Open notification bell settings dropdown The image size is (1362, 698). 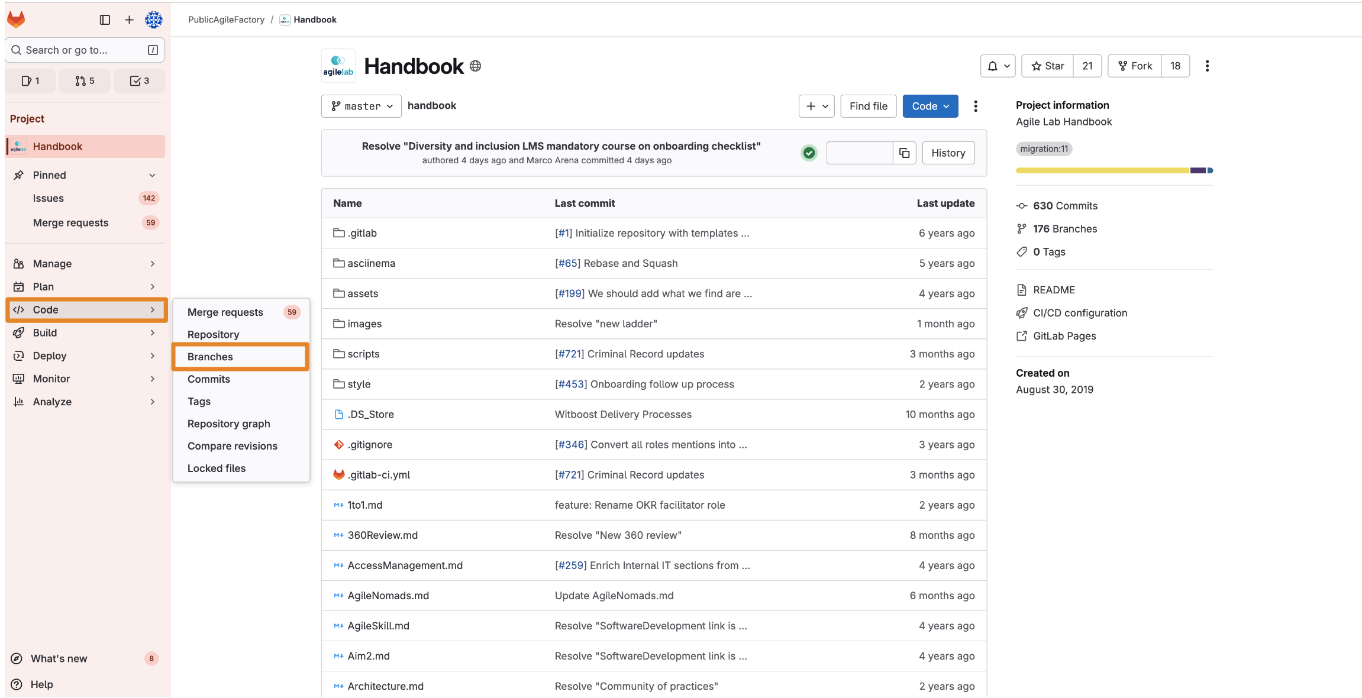coord(998,66)
